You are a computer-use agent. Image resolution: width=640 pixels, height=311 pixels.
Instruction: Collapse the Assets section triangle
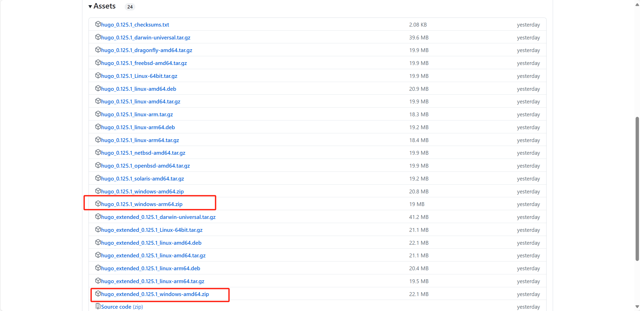pyautogui.click(x=90, y=6)
